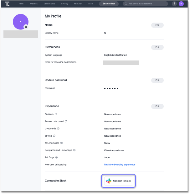Viewport: 190px width, 194px height.
Task: Click the info icon next to Ask Sage
Action: coord(56,157)
